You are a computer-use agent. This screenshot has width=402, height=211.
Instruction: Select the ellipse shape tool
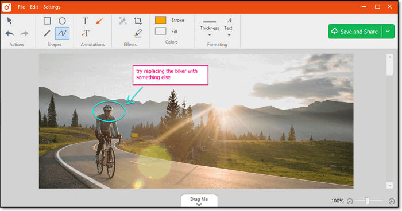(x=62, y=21)
